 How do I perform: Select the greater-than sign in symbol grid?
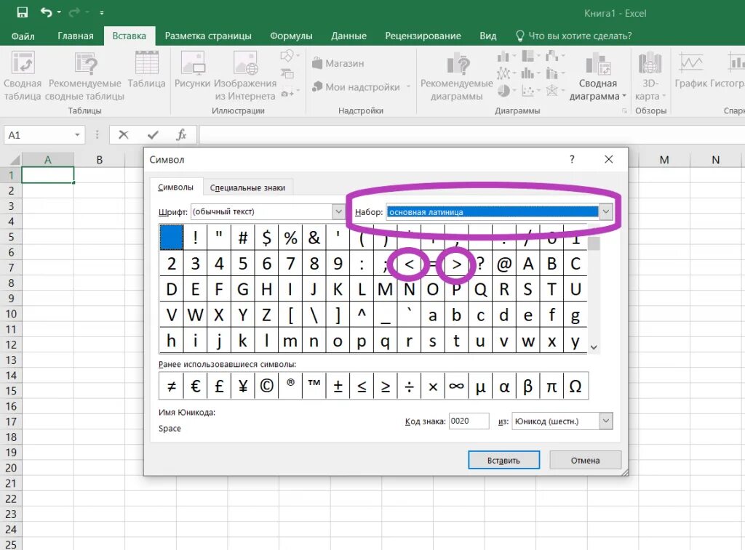coord(457,264)
